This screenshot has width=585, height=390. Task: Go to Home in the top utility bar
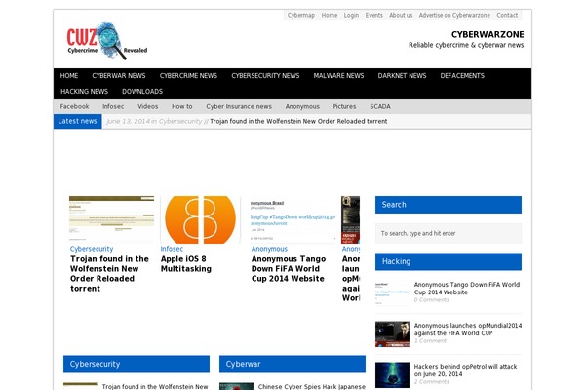click(x=330, y=15)
